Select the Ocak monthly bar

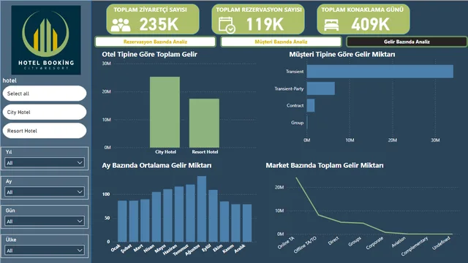click(x=122, y=221)
